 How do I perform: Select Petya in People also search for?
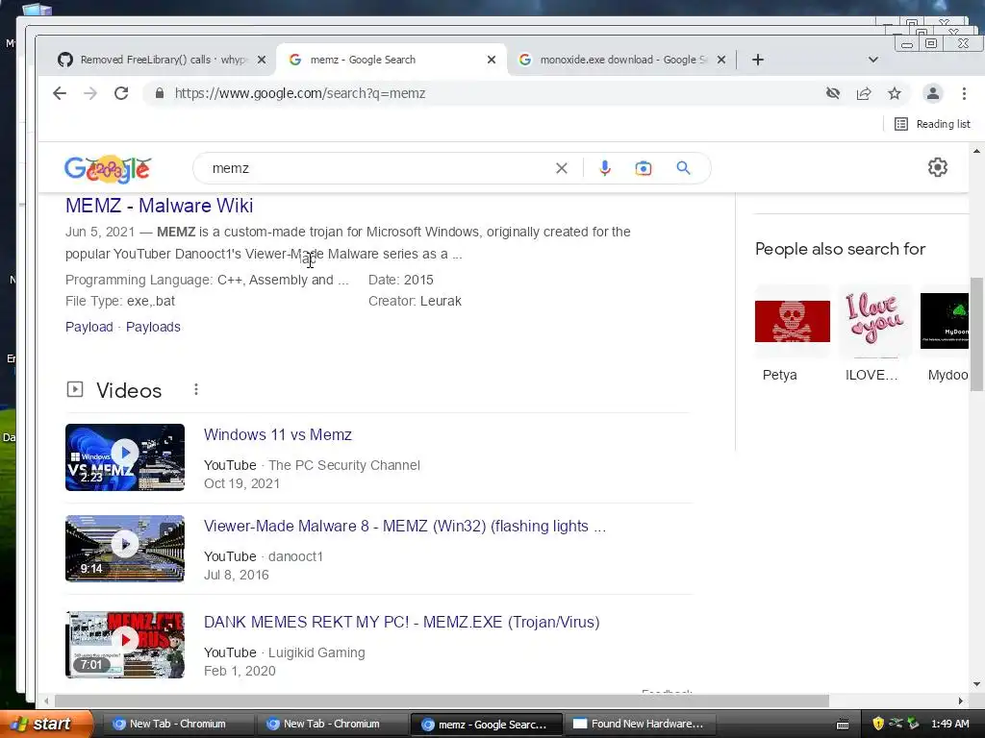(x=793, y=334)
